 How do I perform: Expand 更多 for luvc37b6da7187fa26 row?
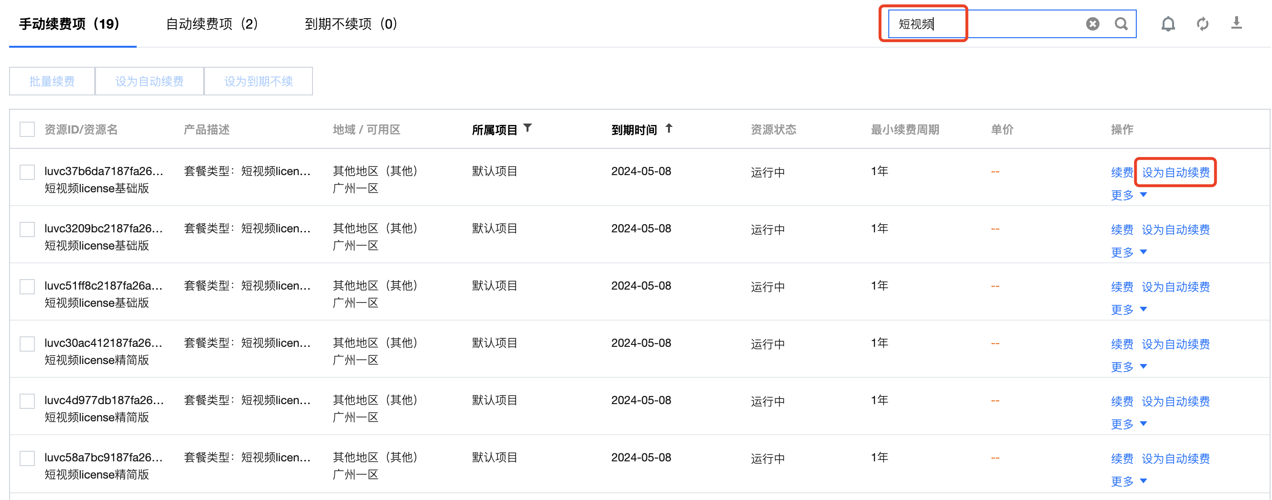[x=1129, y=195]
